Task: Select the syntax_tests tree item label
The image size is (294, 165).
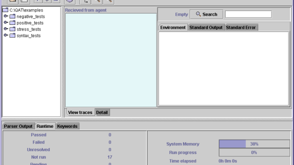Action: click(28, 36)
